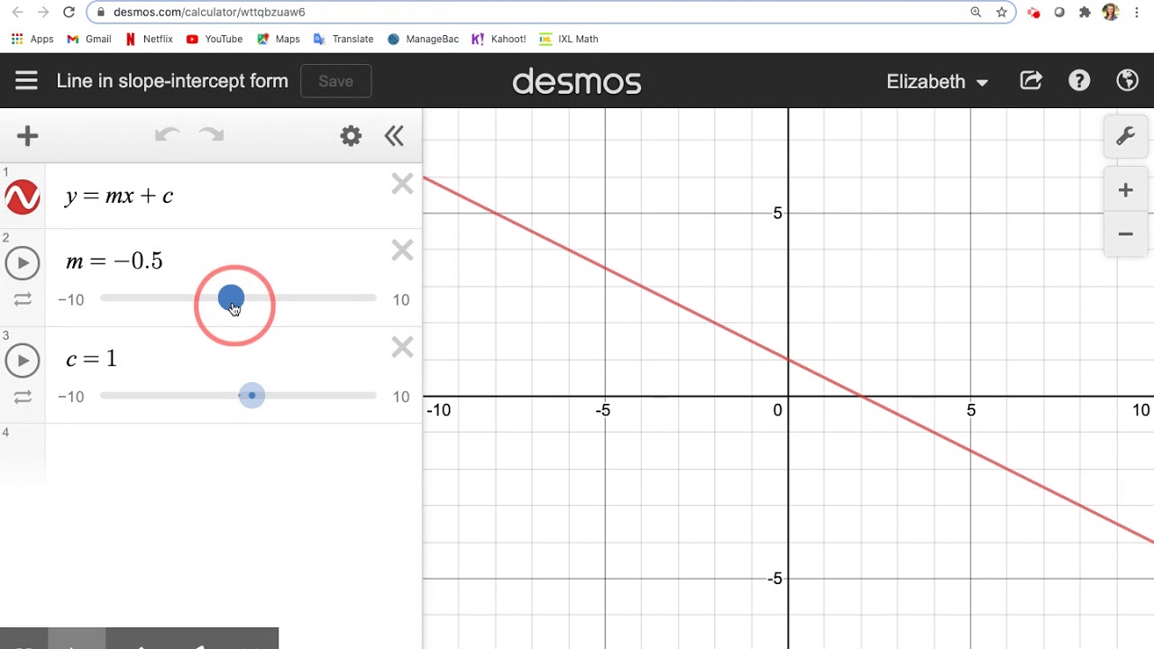Open the Chrome extensions puzzle icon
Screen dimensions: 1154x649
[1085, 12]
